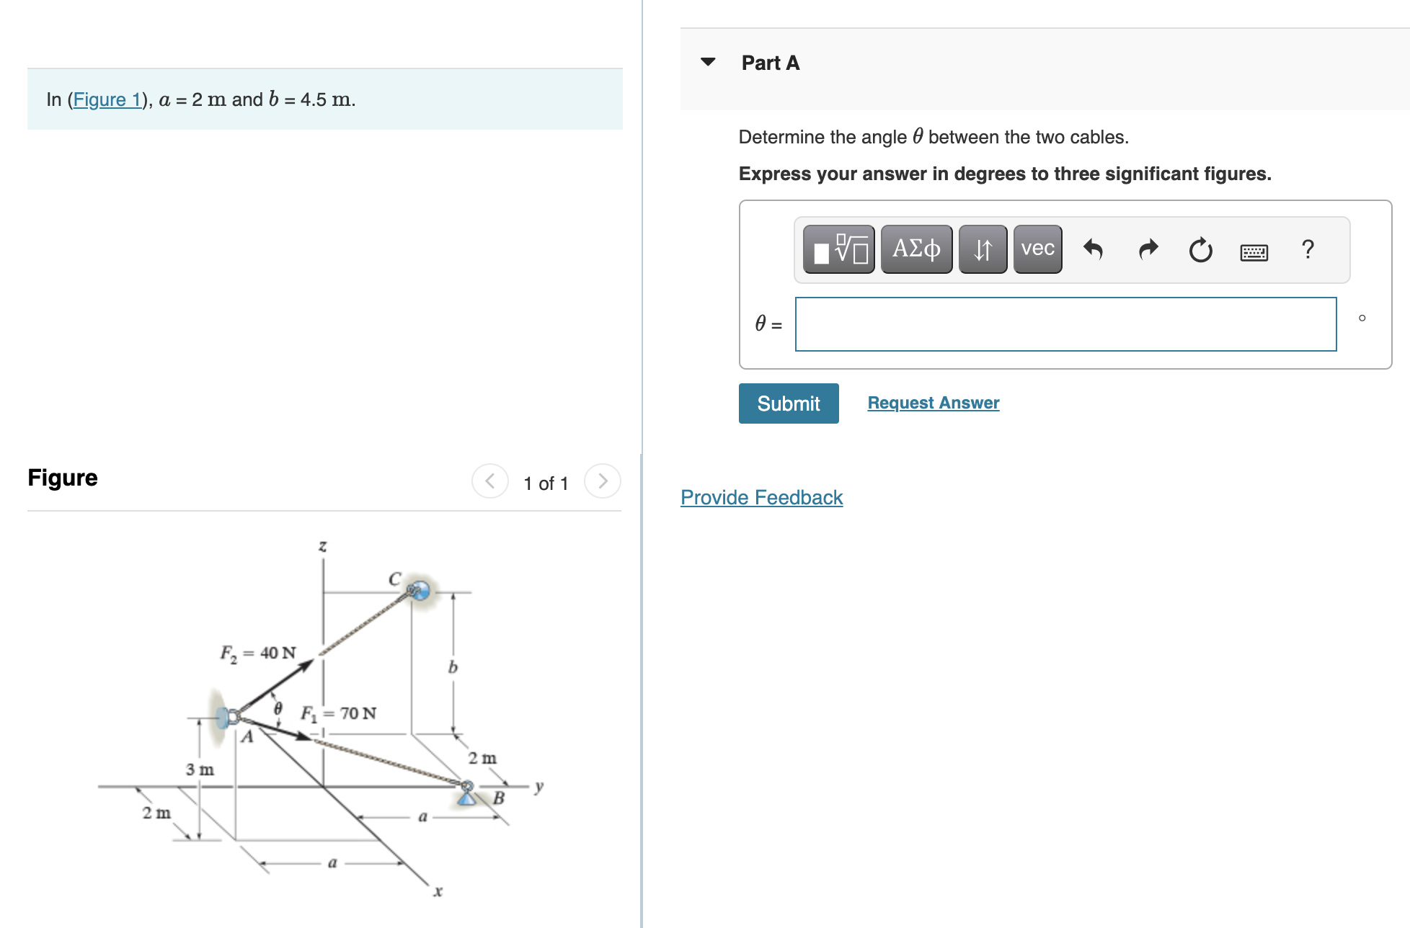The image size is (1410, 928).
Task: Open the Greek symbols ΑΣΦ menu
Action: [915, 249]
